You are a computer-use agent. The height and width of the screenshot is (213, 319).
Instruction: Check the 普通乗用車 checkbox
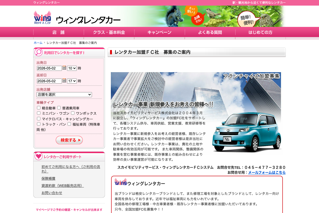coord(59,108)
